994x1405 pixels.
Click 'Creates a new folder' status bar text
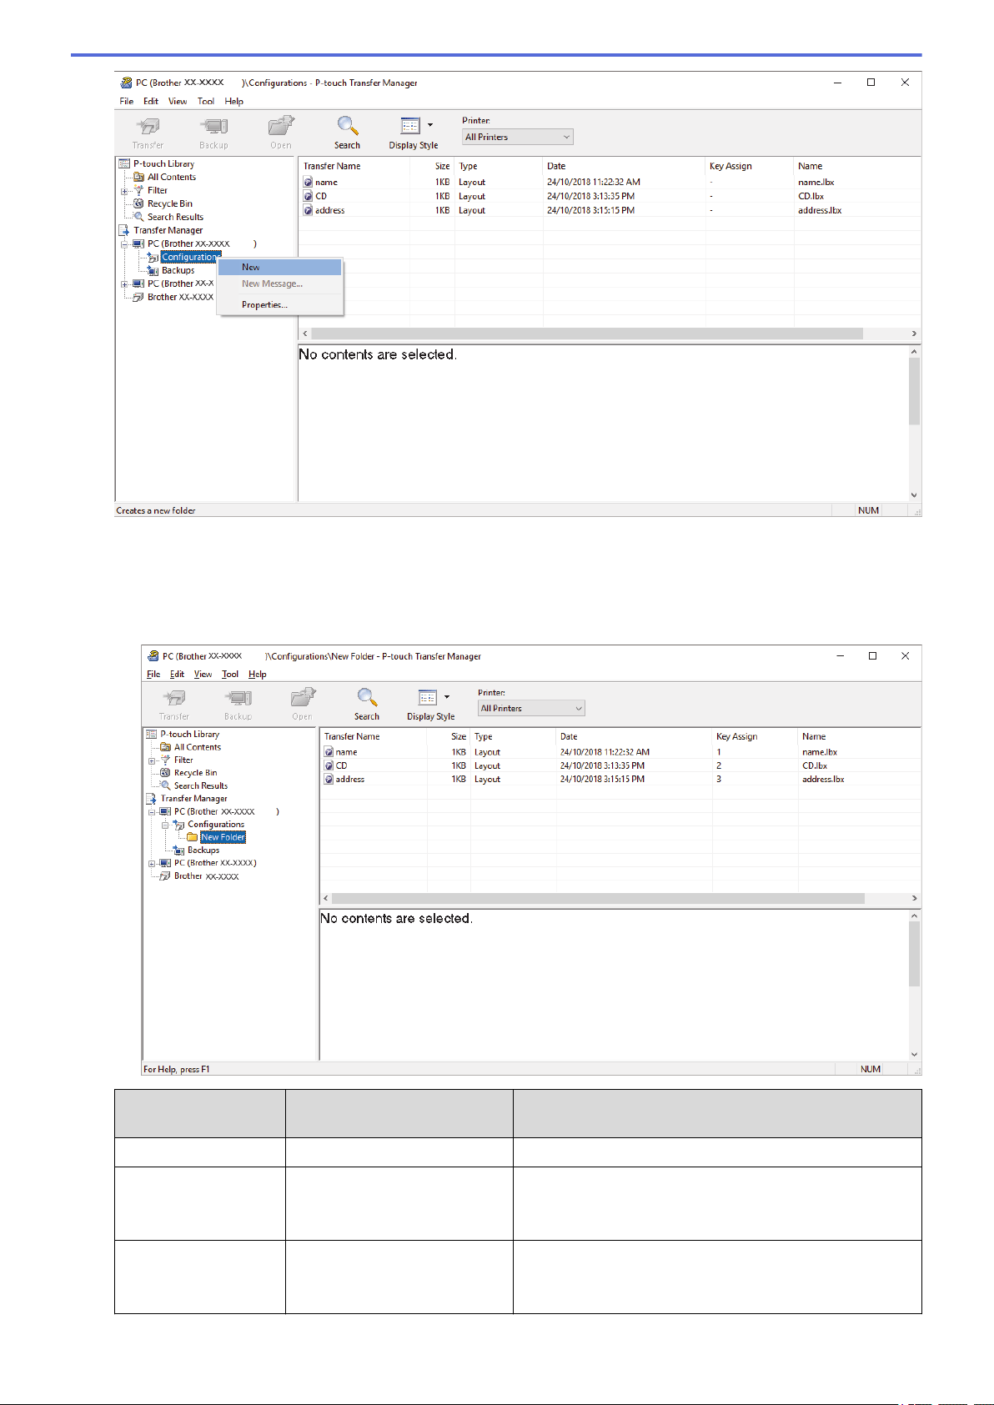(x=156, y=510)
